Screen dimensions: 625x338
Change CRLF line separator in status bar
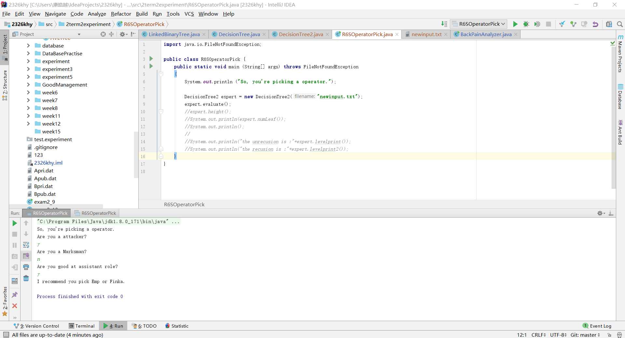(538, 335)
